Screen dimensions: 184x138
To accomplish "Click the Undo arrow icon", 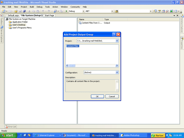I will click(43, 11).
